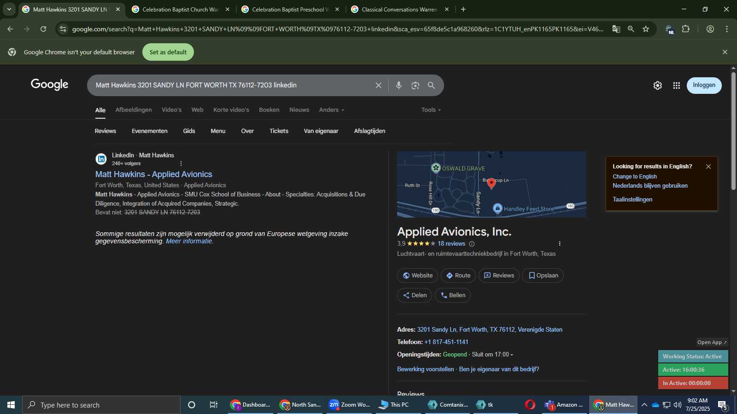Open Task View on the taskbar

click(x=214, y=405)
